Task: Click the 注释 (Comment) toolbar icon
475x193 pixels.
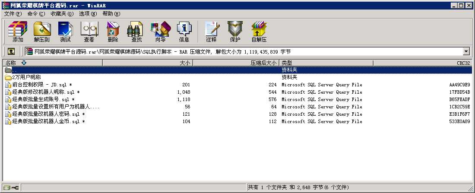Action: 211,32
